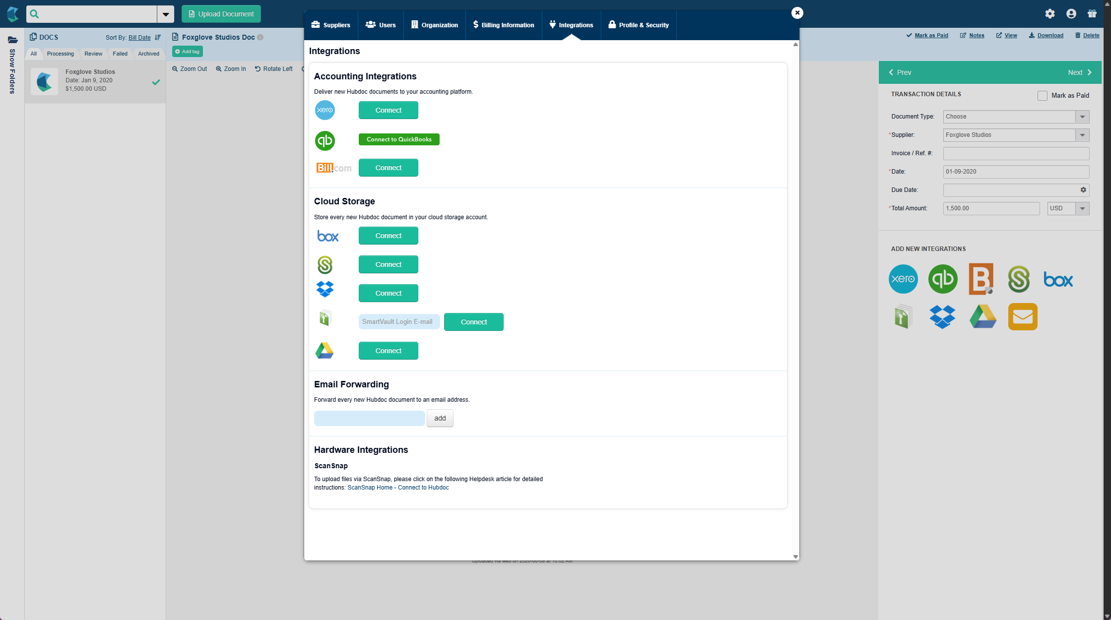Click Next document button
Screen dimensions: 1111x620
pos(1080,72)
